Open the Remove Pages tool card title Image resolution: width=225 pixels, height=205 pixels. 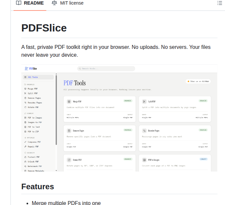click(78, 131)
